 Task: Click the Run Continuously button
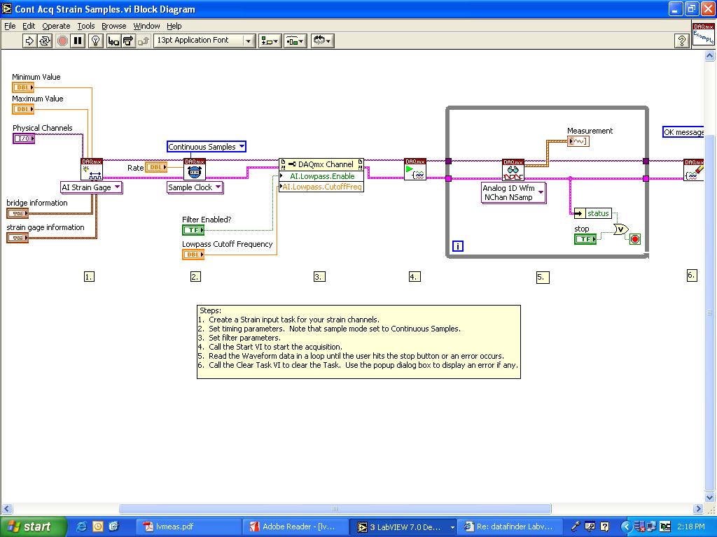click(45, 41)
